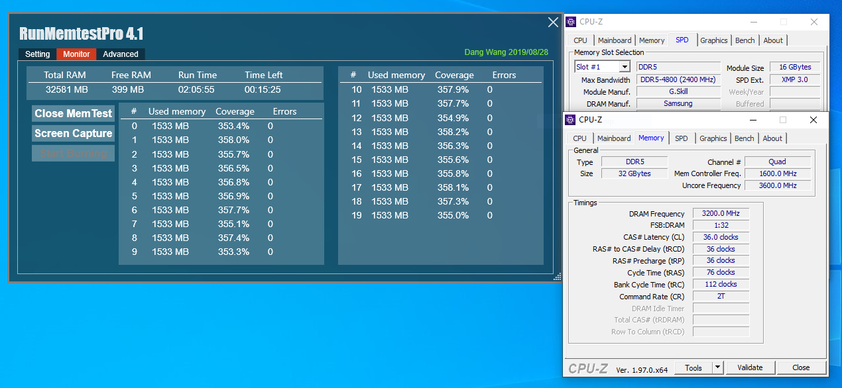842x388 pixels.
Task: Close RunMemtestPro with the white X icon
Action: click(554, 23)
